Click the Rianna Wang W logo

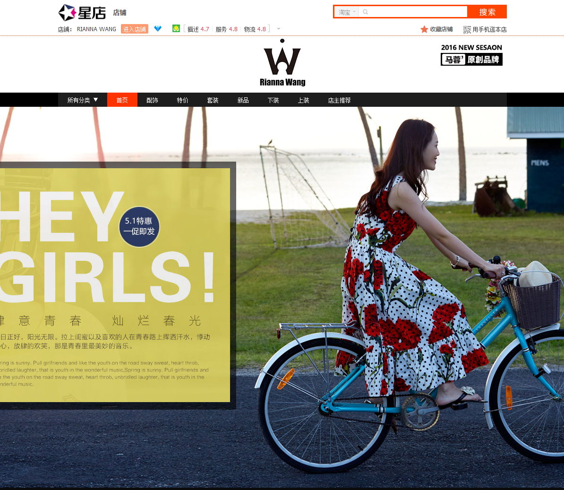(282, 62)
